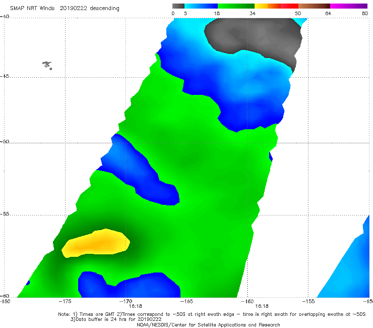Click the latitude label '-55' on the left axis

pos(5,214)
